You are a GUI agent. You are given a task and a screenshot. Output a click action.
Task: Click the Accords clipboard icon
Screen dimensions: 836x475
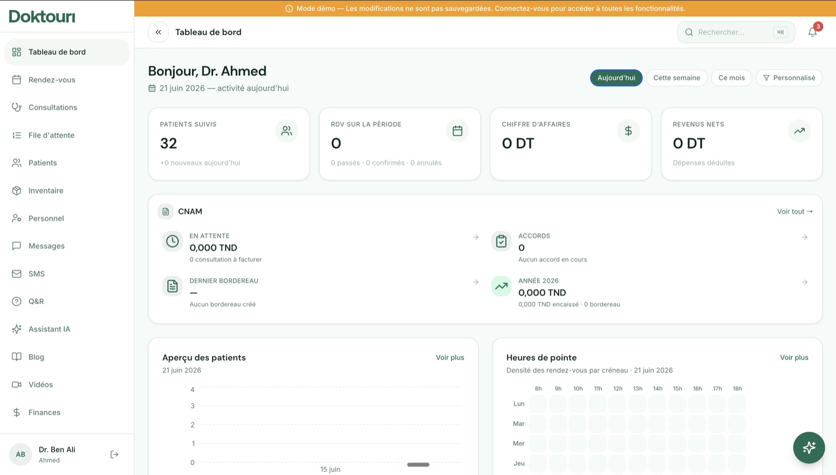tap(501, 241)
